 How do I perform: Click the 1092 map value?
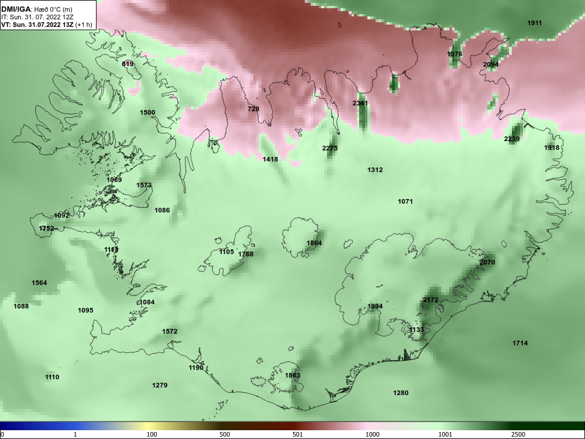coord(61,215)
